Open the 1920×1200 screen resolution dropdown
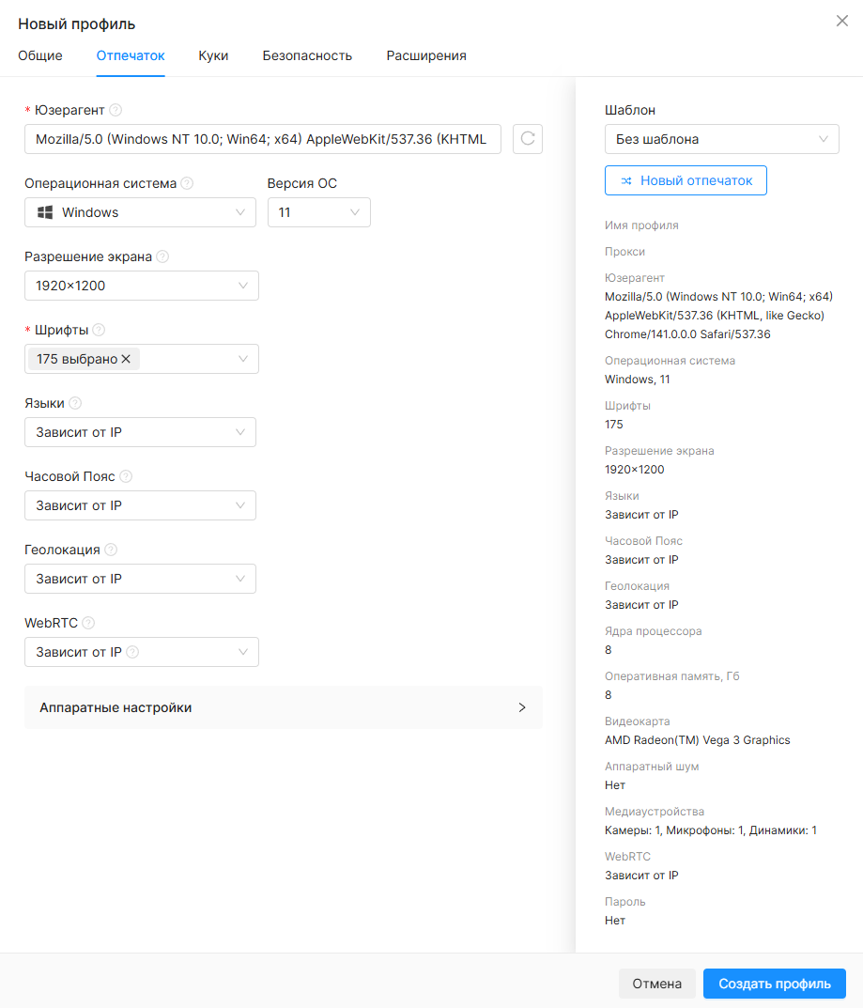The image size is (863, 1008). [142, 286]
